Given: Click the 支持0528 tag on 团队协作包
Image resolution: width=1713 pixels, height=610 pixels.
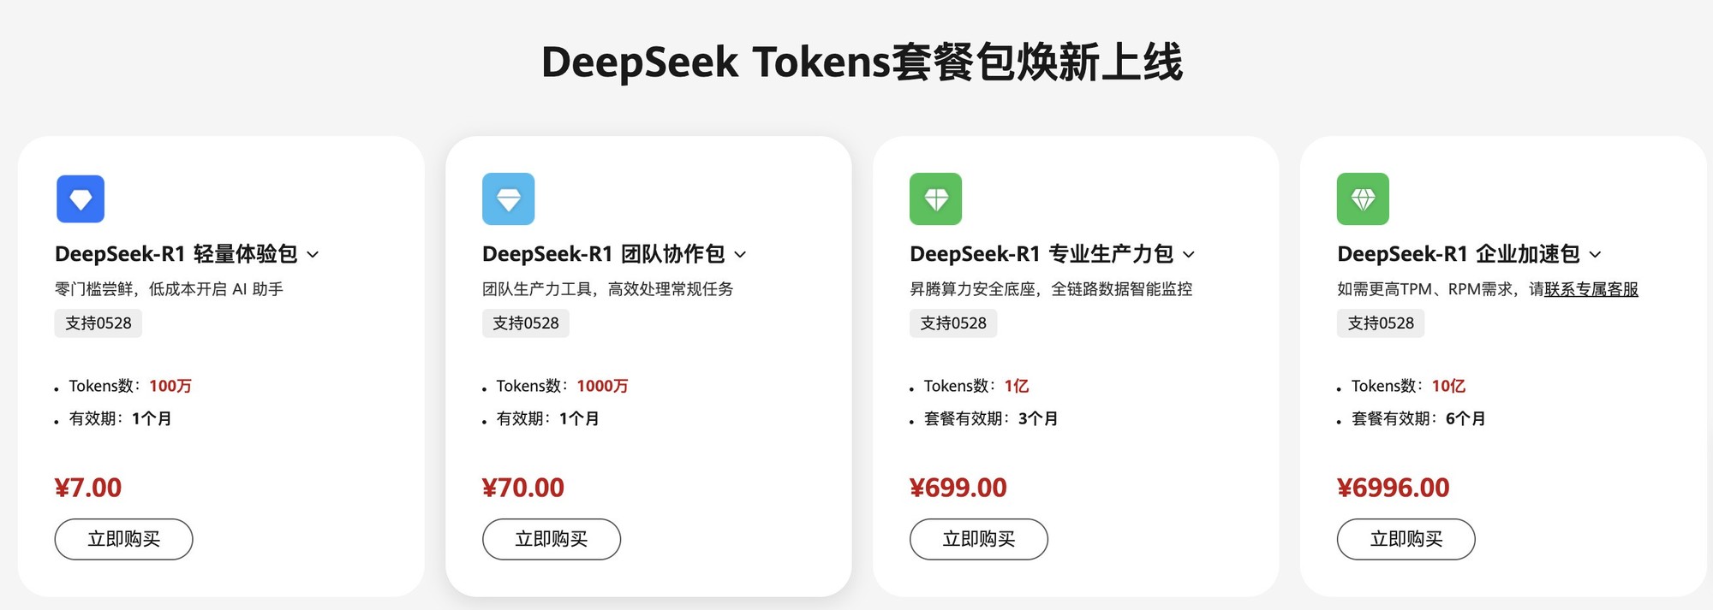Looking at the screenshot, I should tap(526, 323).
